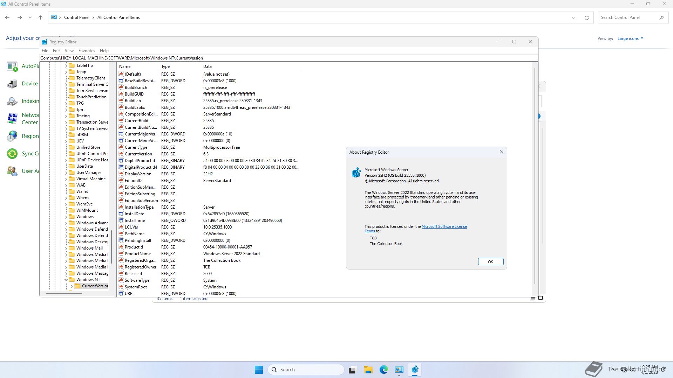
Task: Collapse the Windows NT tree node
Action: pos(66,280)
